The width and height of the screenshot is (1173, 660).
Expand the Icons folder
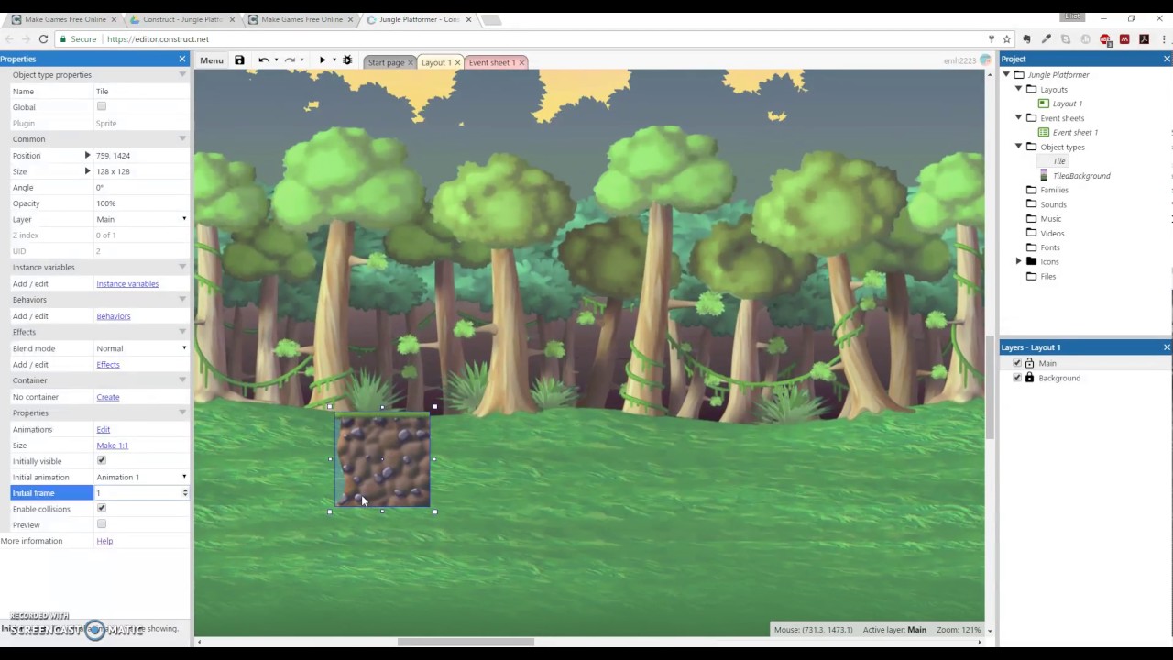click(x=1018, y=261)
